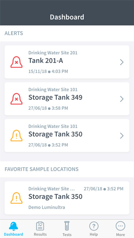Click the Demo Luminultra label

tap(47, 207)
